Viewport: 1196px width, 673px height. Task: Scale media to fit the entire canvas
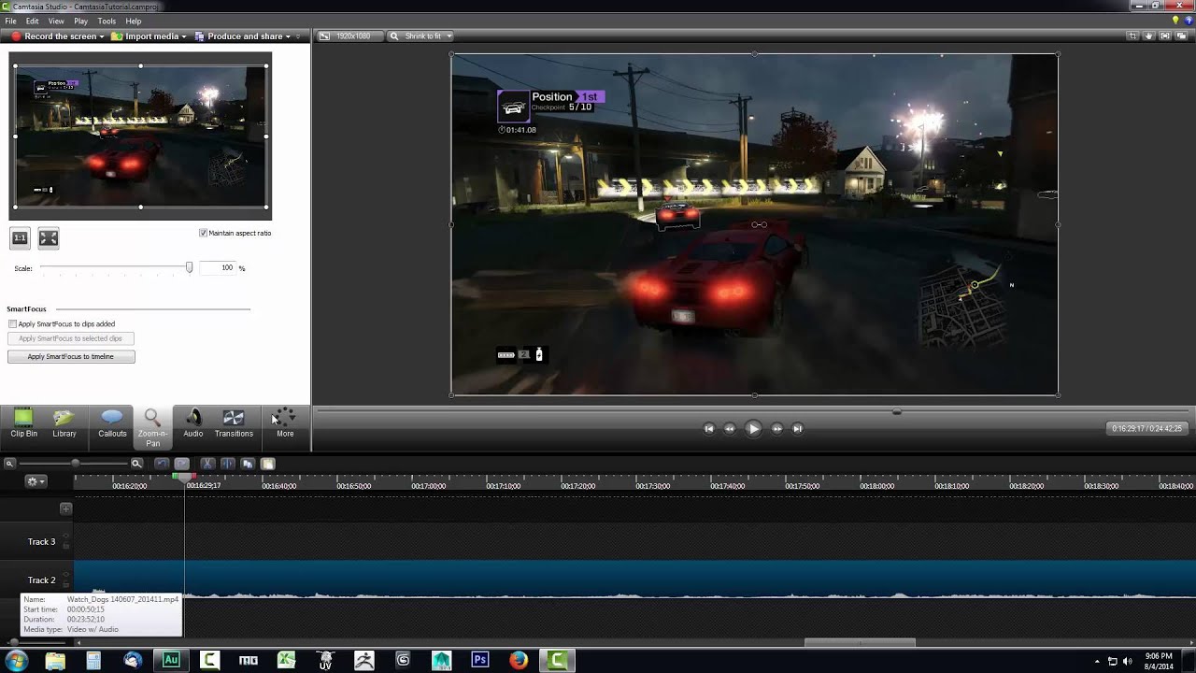point(49,238)
